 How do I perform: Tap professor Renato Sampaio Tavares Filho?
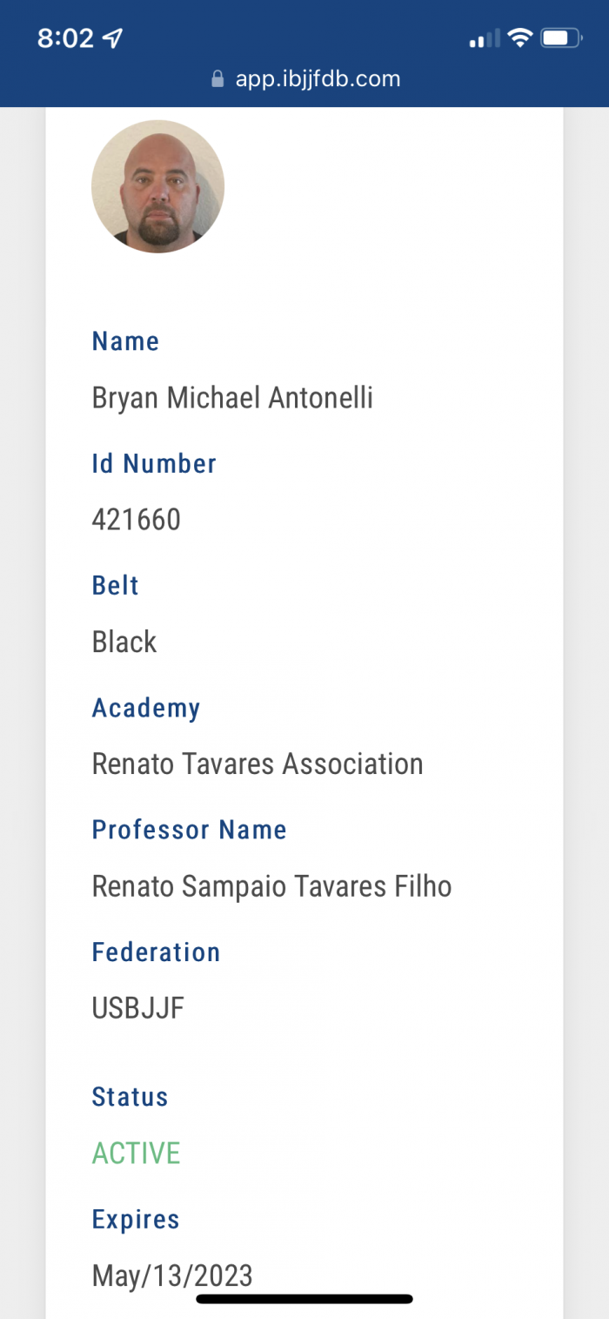point(271,886)
